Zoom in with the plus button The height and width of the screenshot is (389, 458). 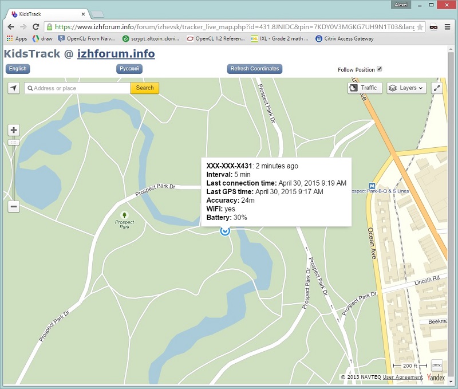point(13,130)
